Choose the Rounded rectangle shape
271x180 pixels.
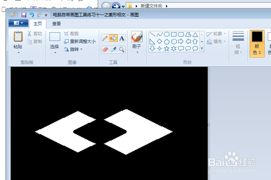pos(181,34)
